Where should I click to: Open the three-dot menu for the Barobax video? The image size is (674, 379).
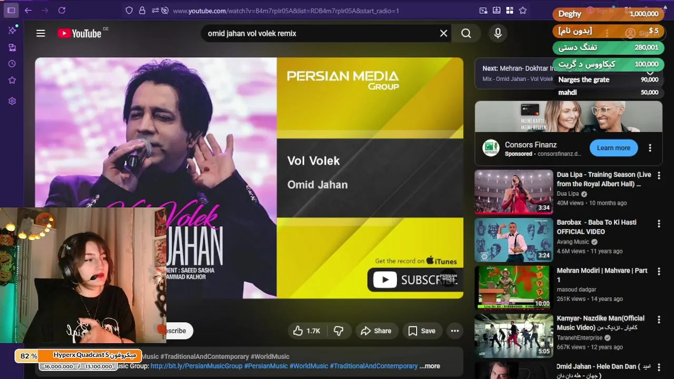tap(658, 224)
